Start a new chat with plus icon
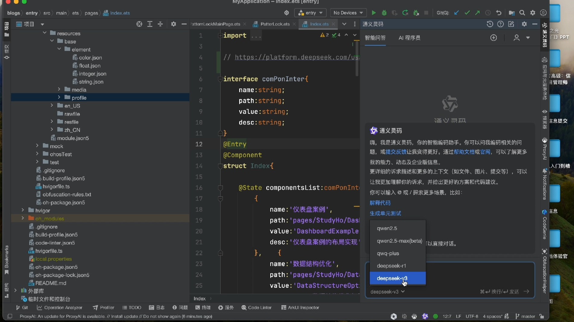The image size is (574, 322). 493,38
